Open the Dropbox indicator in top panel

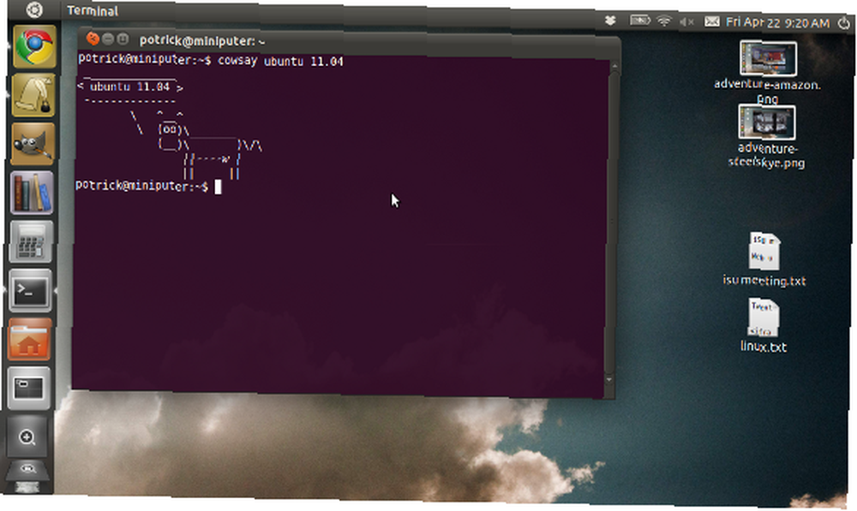(610, 21)
